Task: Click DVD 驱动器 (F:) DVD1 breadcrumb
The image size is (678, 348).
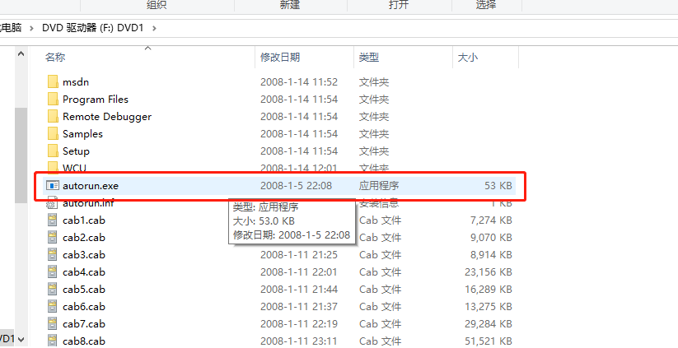Action: pos(94,28)
